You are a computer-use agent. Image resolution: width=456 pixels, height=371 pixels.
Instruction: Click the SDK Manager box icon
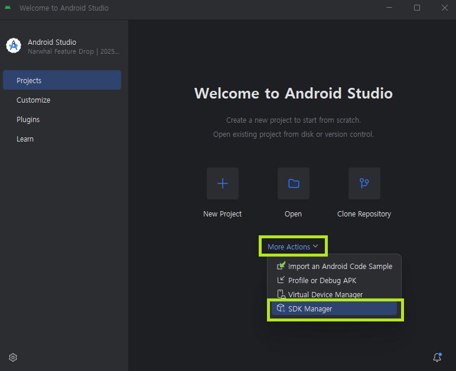281,308
